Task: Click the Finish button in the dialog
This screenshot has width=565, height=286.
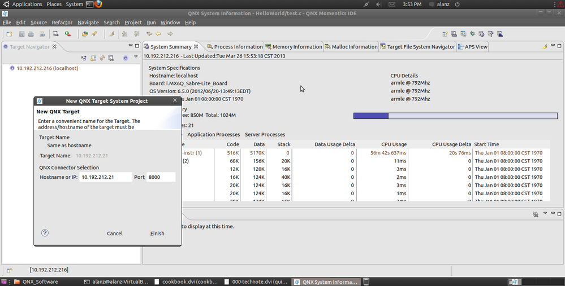Action: [x=157, y=233]
